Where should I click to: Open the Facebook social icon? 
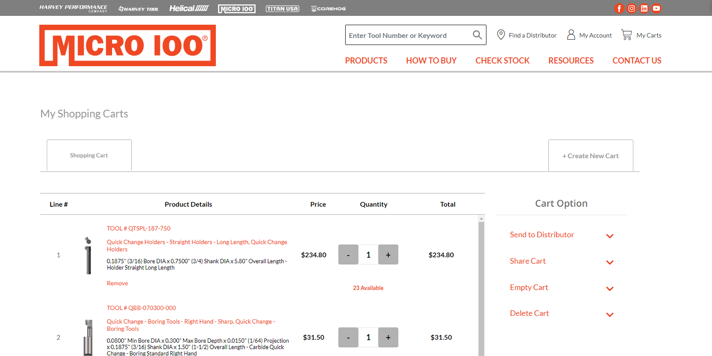[619, 8]
